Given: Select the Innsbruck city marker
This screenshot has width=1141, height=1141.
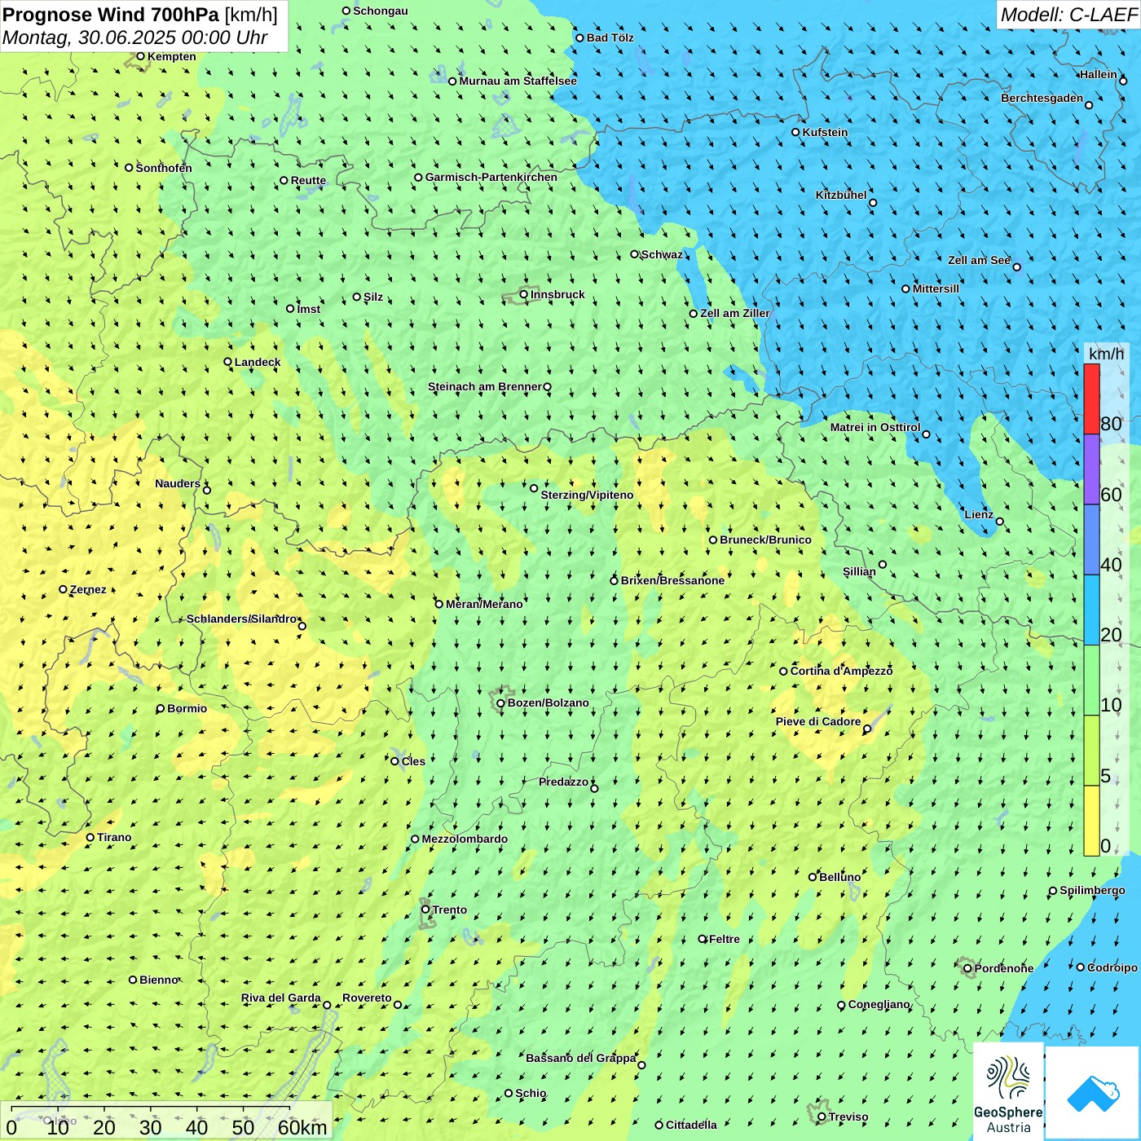Looking at the screenshot, I should (524, 294).
